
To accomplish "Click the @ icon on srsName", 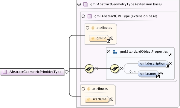I will click(89, 99).
